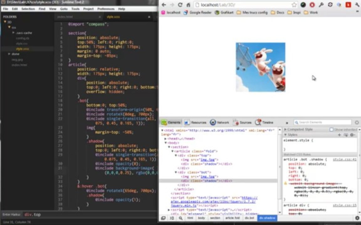
Task: Click the warning icon beside -webkit-background-image
Action: pos(285,183)
